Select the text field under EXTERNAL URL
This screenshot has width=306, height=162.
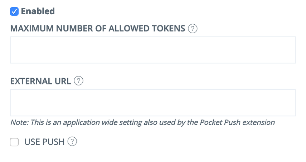[153, 103]
